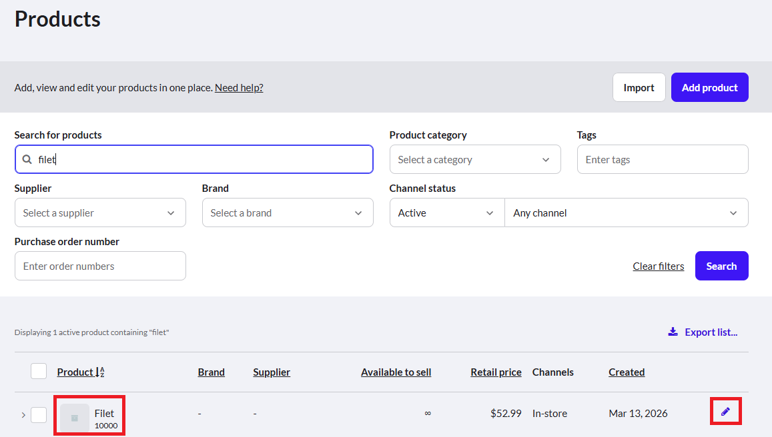
Task: Click the Enter order numbers field
Action: pyautogui.click(x=101, y=266)
